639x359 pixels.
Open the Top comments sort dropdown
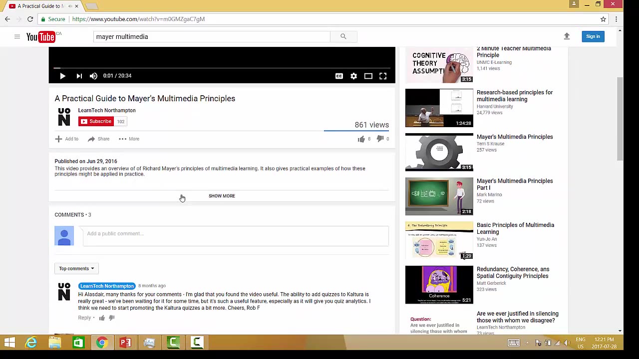[x=76, y=268]
